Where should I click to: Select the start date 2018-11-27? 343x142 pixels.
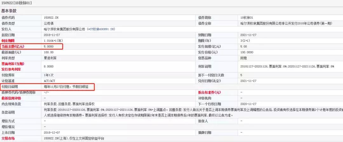[x=51, y=35]
